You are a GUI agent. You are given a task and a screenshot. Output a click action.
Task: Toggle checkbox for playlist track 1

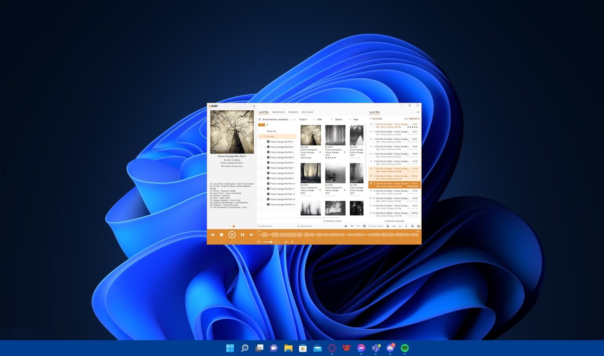[x=371, y=124]
